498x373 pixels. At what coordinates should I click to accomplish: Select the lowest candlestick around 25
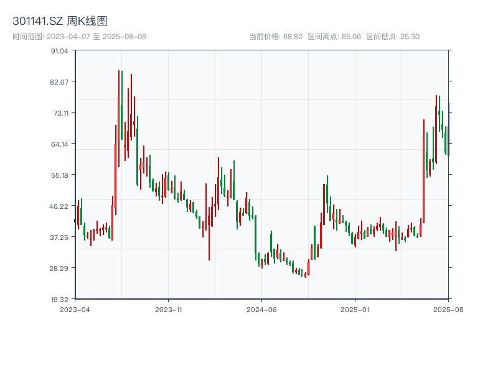click(x=305, y=275)
